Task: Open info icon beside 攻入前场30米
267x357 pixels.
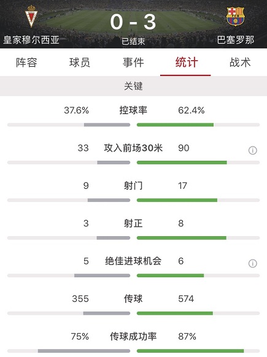Action: (x=253, y=150)
